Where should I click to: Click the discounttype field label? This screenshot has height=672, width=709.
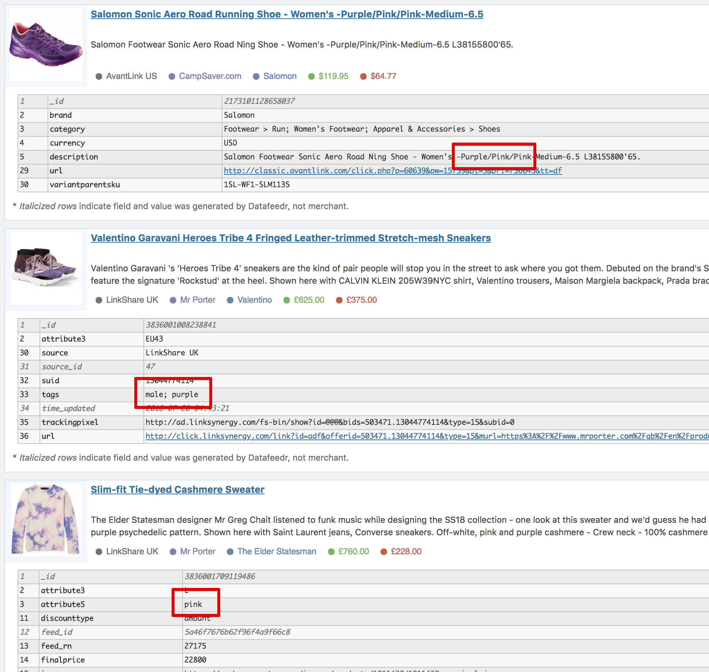click(67, 618)
